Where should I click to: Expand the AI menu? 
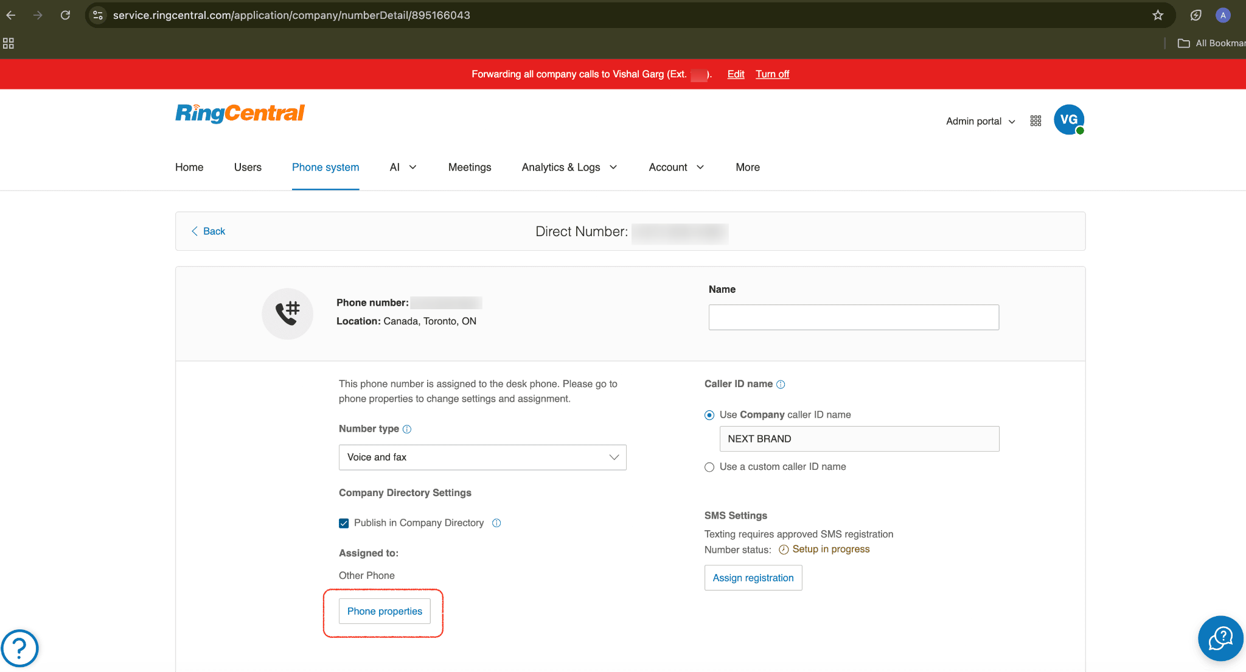pyautogui.click(x=403, y=167)
